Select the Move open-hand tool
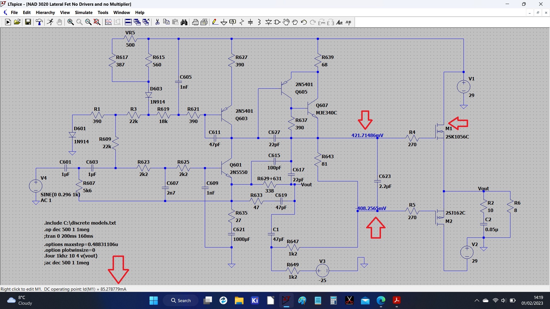Viewport: 550px width, 309px height. 286,22
